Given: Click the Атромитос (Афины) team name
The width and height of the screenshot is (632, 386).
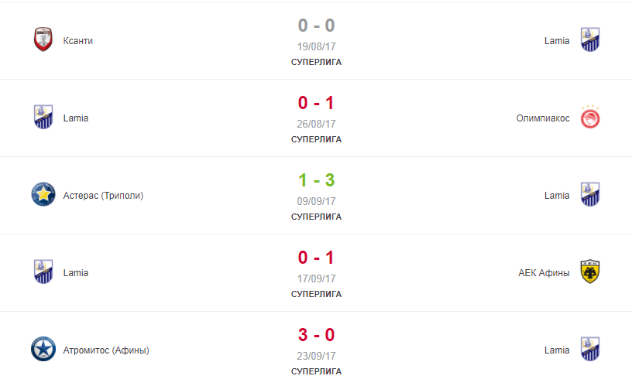Looking at the screenshot, I should [106, 350].
